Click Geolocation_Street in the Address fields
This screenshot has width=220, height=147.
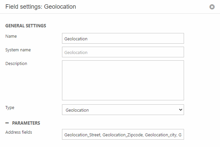[x=82, y=135]
